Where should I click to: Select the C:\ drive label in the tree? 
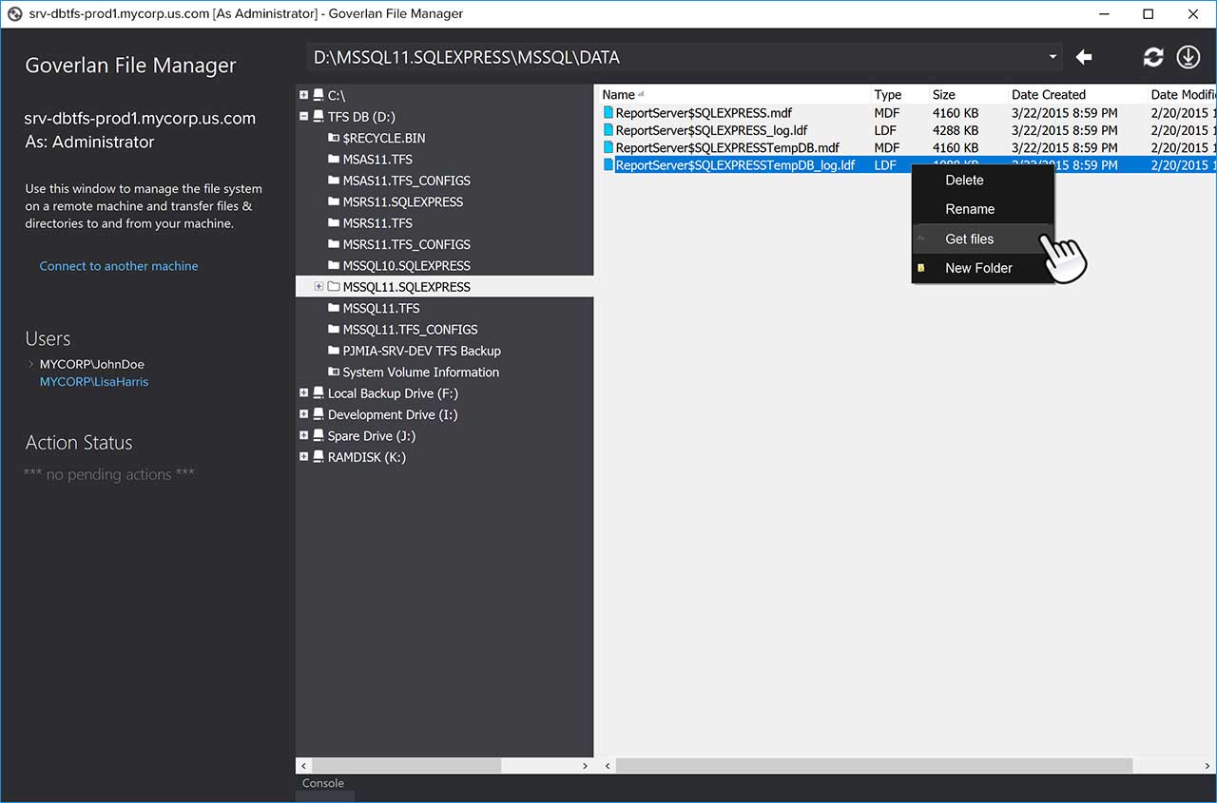[x=338, y=95]
